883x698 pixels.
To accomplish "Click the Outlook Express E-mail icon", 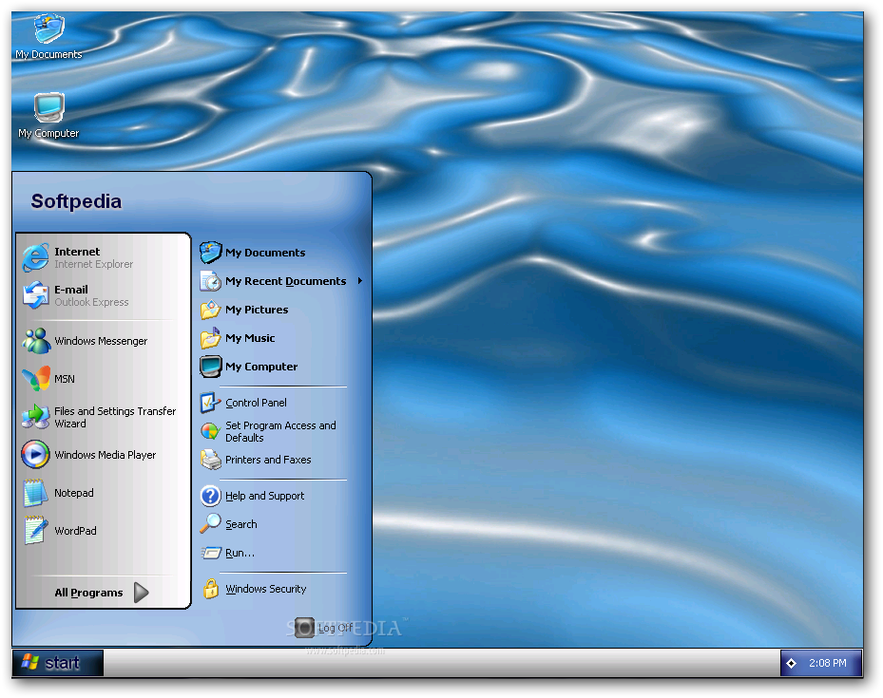I will 35,295.
